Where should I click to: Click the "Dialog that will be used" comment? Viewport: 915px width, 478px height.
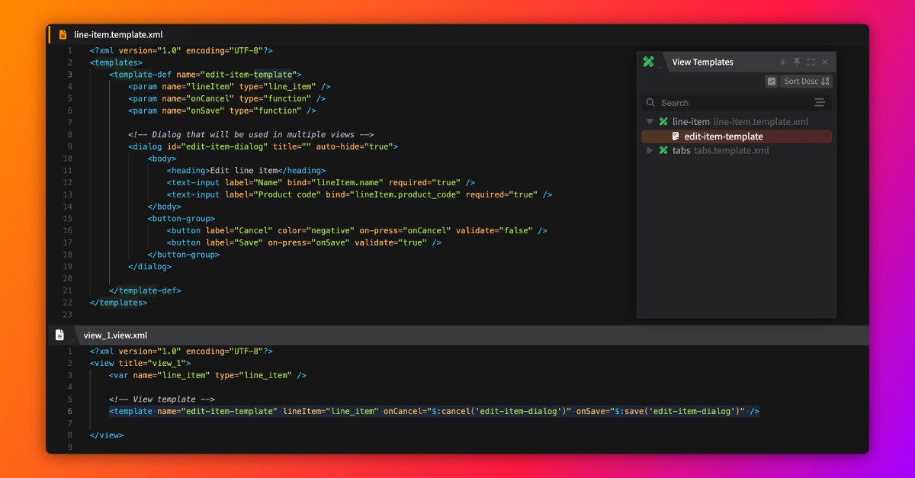click(x=251, y=135)
